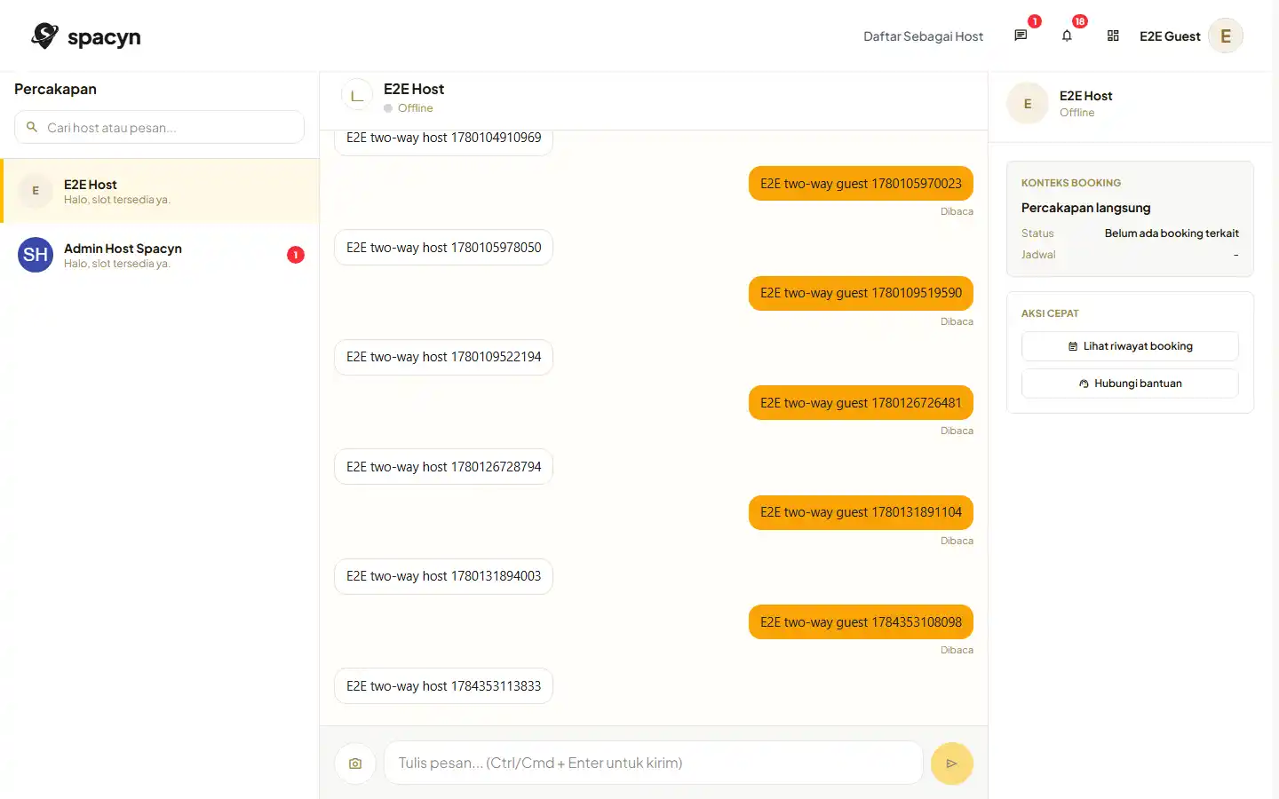
Task: Click KONTEKS BOOKING section label
Action: pos(1071,183)
